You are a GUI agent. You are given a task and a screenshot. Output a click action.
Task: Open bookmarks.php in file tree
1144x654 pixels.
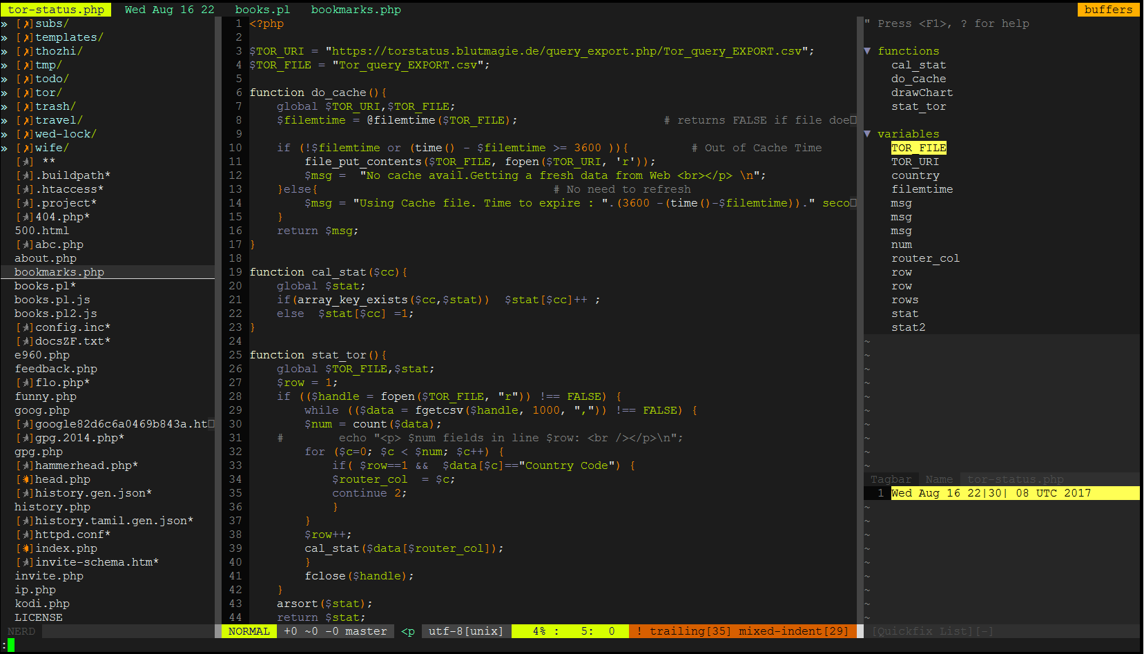[59, 272]
